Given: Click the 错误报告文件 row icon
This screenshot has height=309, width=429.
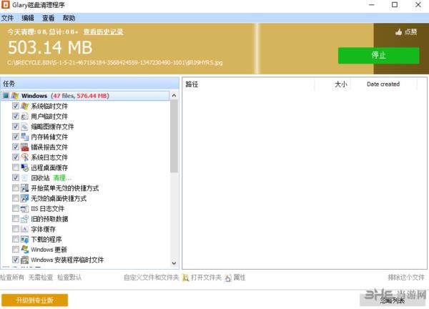Looking at the screenshot, I should point(24,147).
